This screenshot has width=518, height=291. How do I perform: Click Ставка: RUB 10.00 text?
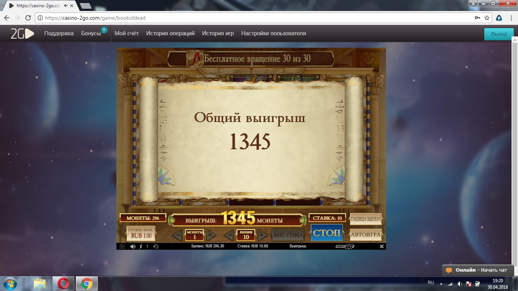click(x=253, y=246)
